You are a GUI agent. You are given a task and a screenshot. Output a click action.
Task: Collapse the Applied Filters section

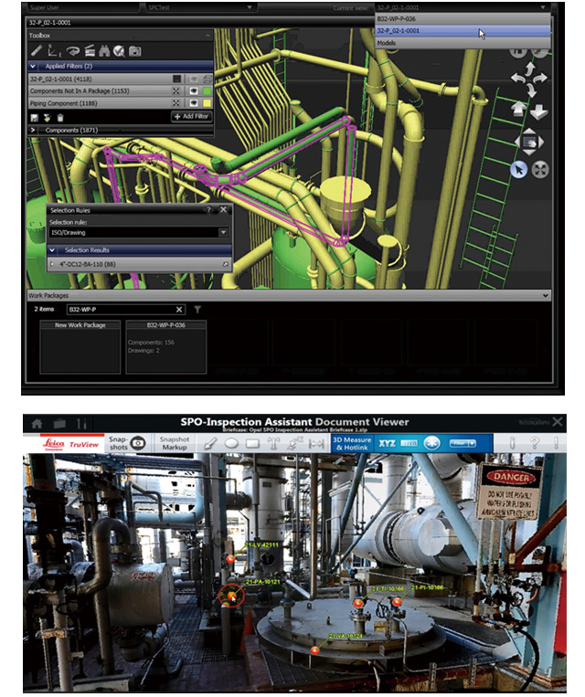point(35,67)
